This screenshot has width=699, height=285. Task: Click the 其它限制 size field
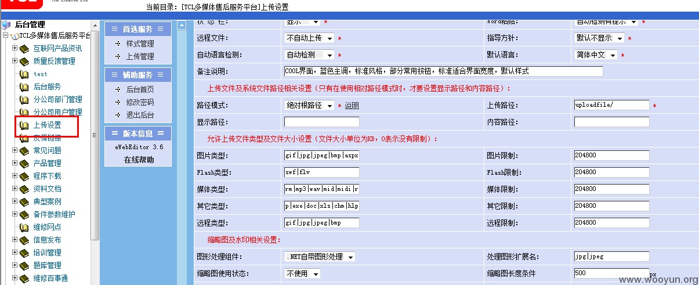click(x=612, y=206)
